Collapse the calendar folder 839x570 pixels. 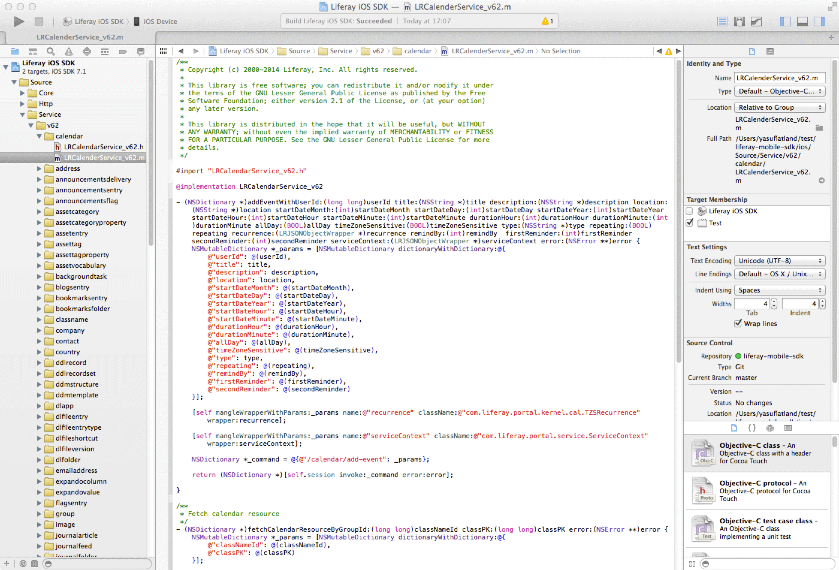pyautogui.click(x=39, y=136)
